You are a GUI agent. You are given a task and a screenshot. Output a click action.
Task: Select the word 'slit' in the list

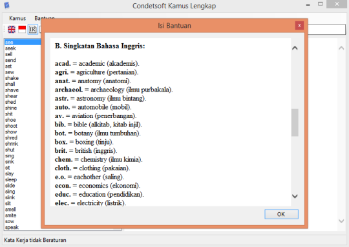pyautogui.click(x=8, y=203)
